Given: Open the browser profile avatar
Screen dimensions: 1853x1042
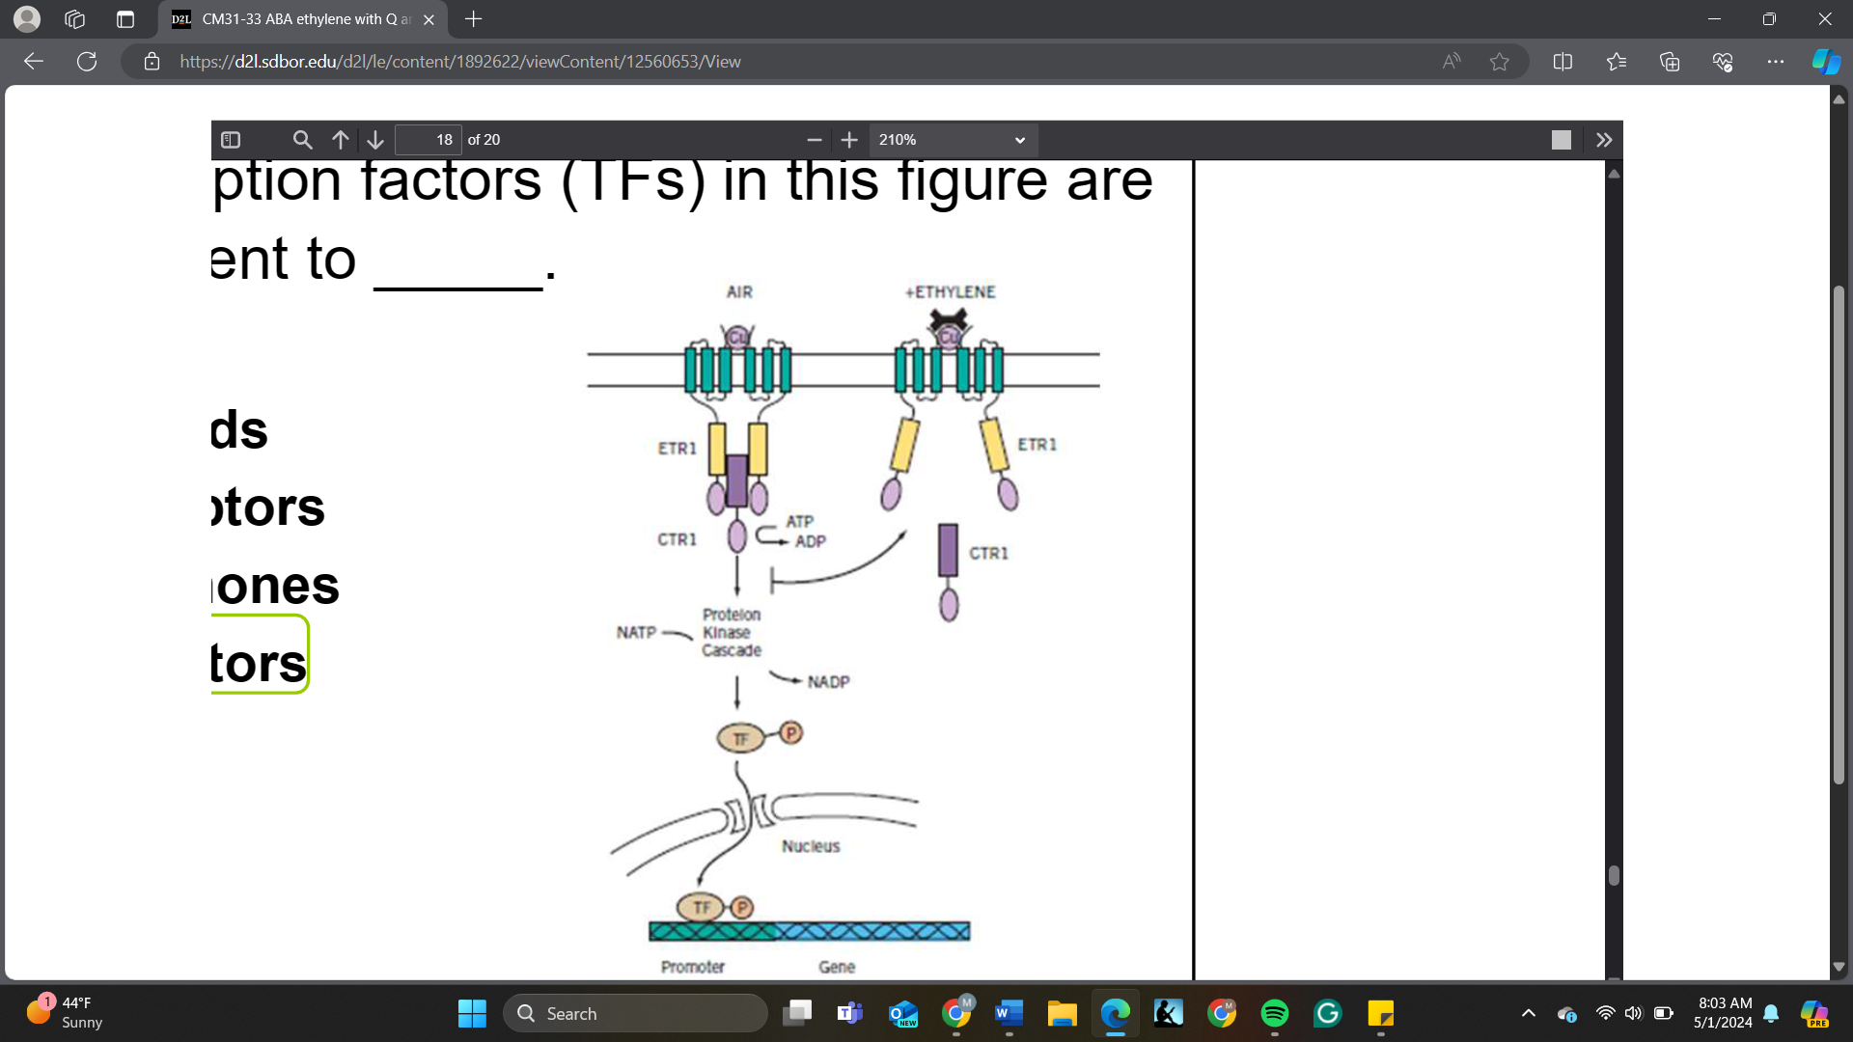Looking at the screenshot, I should [27, 18].
